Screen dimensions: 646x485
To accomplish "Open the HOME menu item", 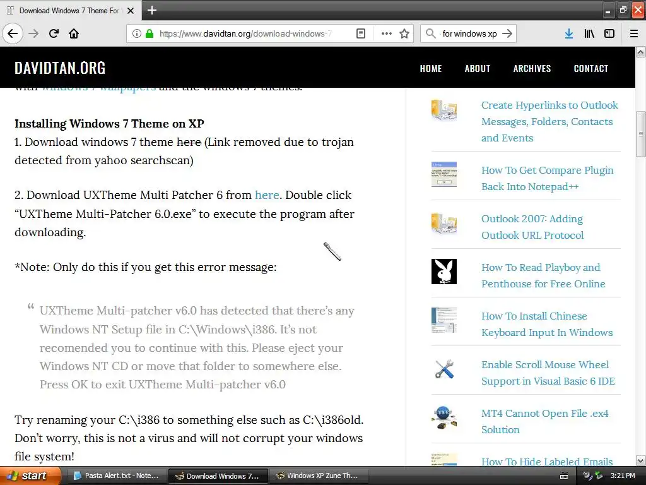I will coord(430,68).
